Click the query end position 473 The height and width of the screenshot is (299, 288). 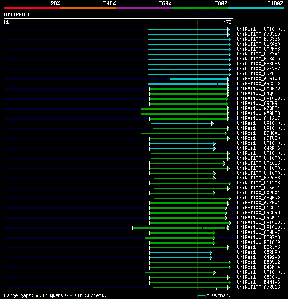point(227,22)
